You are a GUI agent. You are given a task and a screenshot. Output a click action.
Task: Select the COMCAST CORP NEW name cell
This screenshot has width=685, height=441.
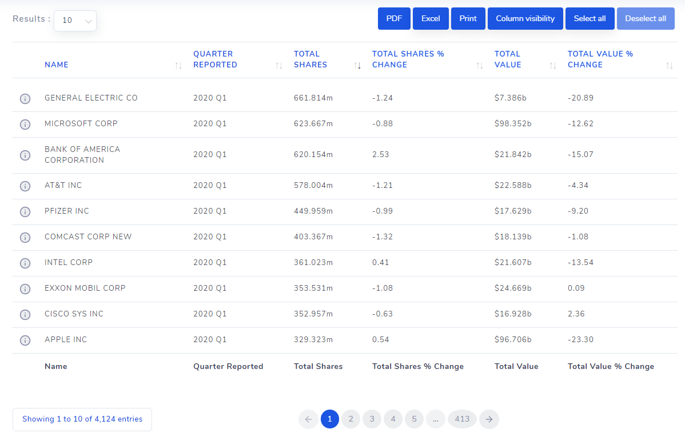88,236
